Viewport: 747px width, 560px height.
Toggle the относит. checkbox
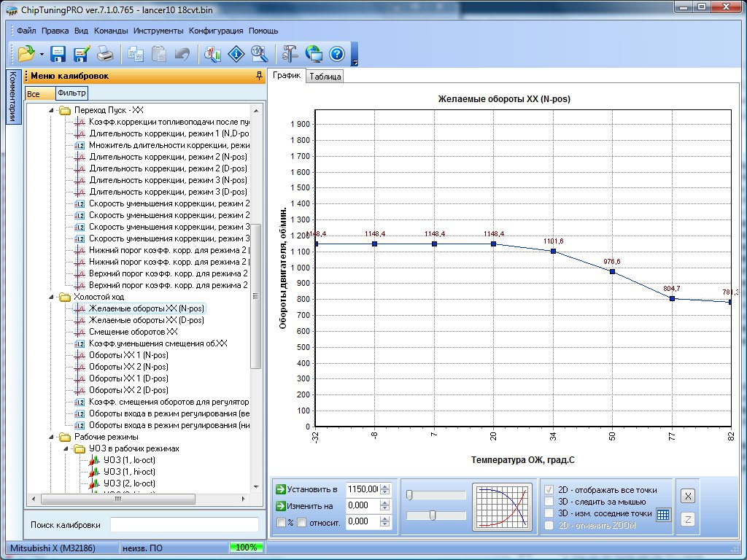[302, 522]
